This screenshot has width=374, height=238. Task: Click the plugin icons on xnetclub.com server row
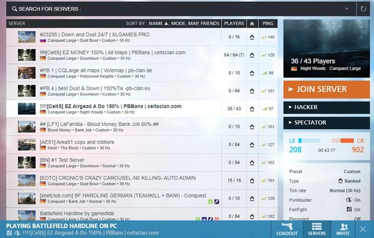(214, 202)
